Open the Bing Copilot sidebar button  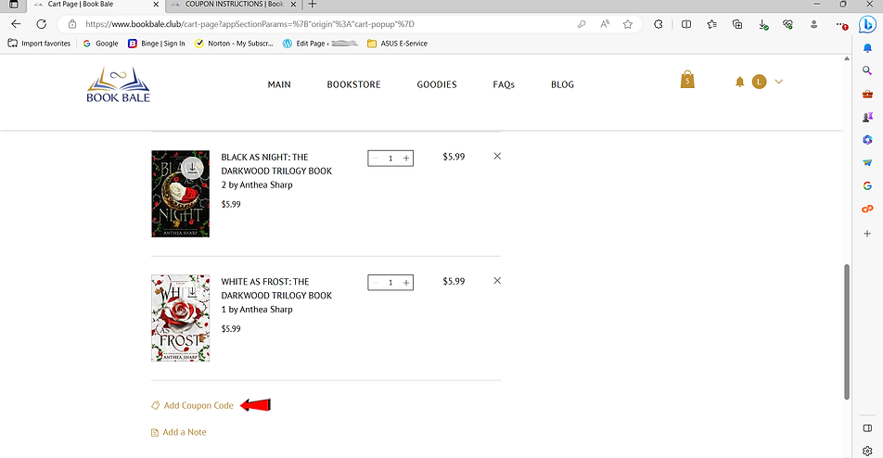click(868, 25)
